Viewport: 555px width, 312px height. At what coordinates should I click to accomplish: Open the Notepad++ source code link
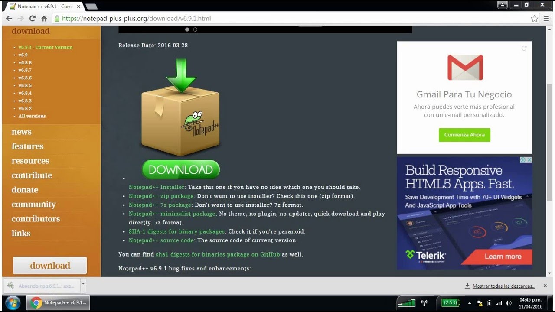[x=162, y=240]
